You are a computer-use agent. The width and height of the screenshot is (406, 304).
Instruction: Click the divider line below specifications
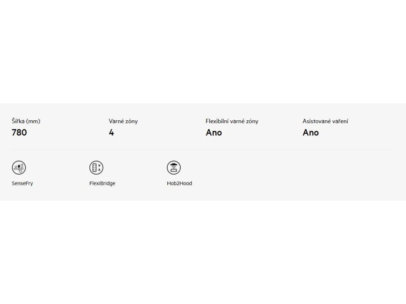(201, 149)
